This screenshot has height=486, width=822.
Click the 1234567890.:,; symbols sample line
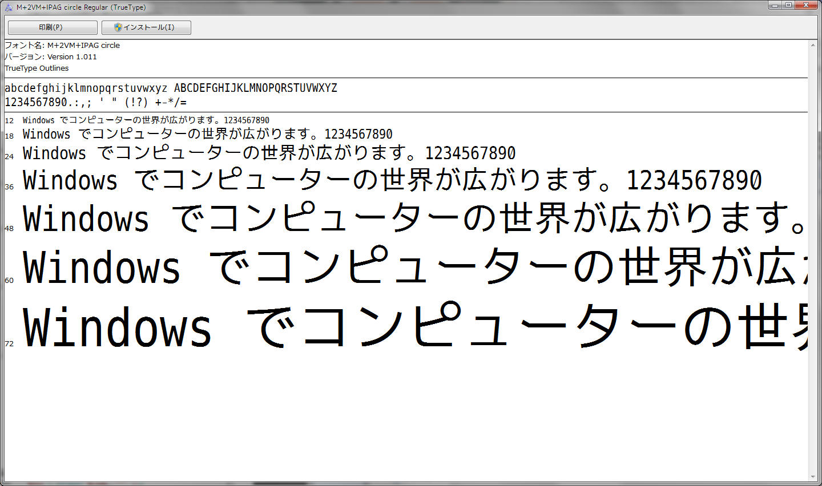pos(95,103)
